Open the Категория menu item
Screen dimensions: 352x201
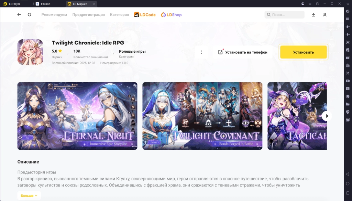(119, 14)
